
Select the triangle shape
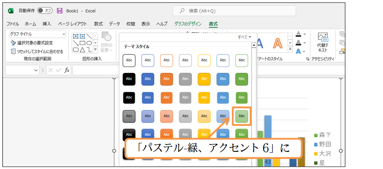[x=82, y=50]
